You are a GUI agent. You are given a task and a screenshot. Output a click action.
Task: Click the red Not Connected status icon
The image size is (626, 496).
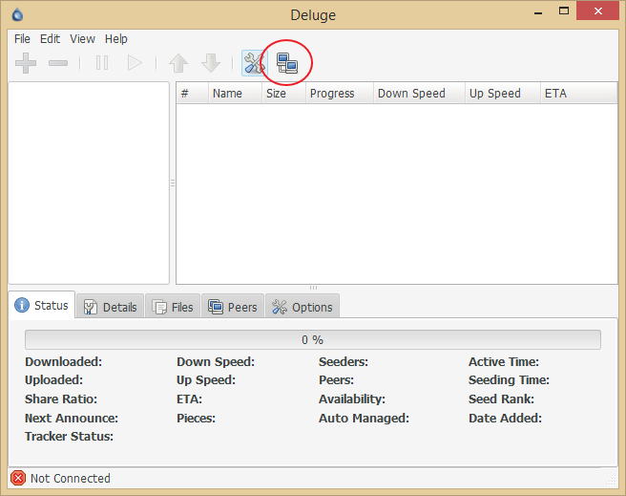point(18,478)
